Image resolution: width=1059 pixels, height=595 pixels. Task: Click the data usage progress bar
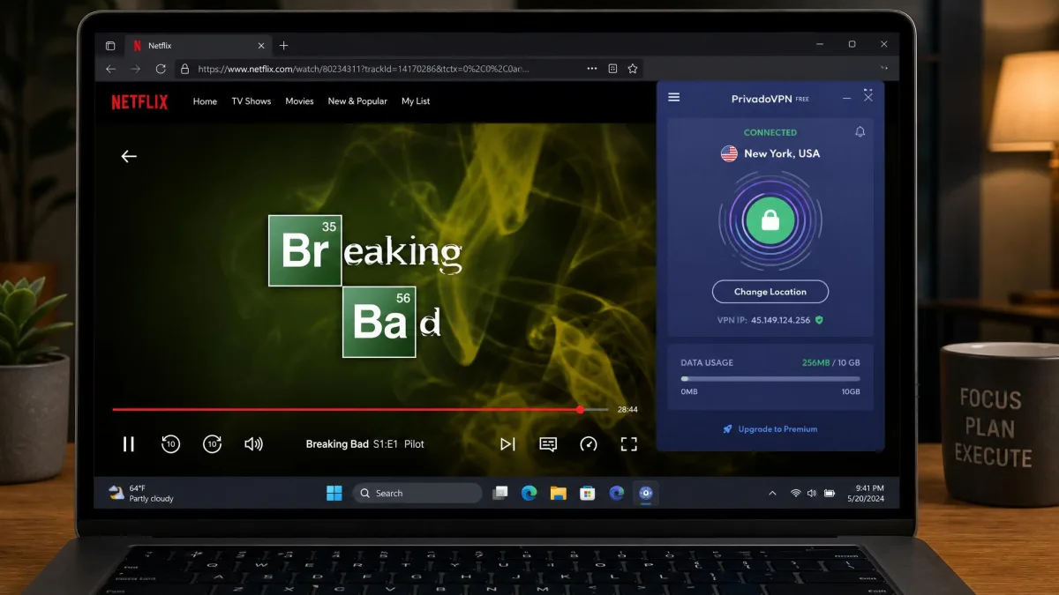tap(770, 379)
